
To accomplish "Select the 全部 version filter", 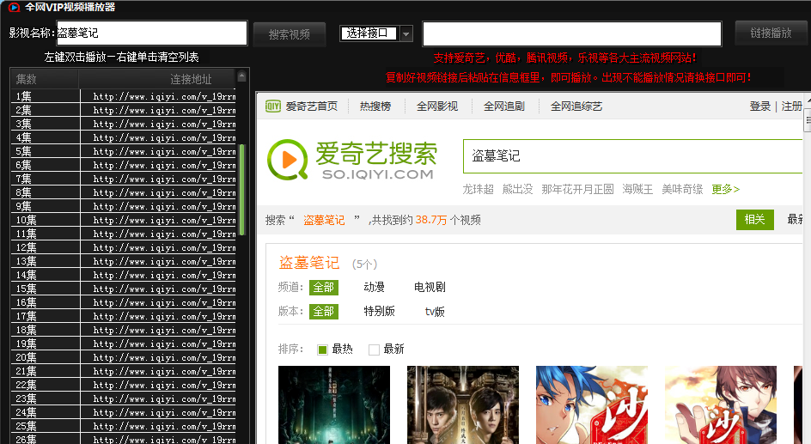I will (x=324, y=311).
